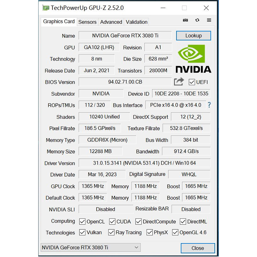This screenshot has height=257, width=257.
Task: Toggle the UEFI checkbox
Action: 192,82
